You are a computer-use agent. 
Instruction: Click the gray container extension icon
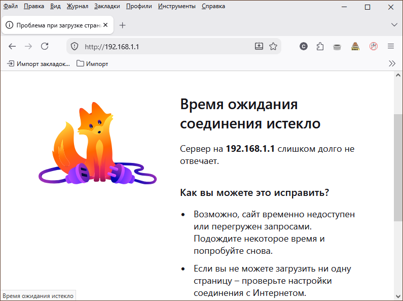337,47
